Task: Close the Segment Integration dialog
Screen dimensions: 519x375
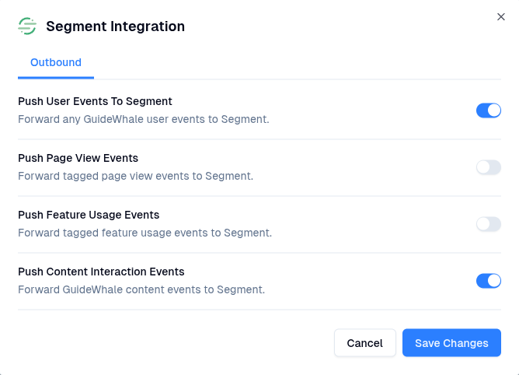Action: [x=501, y=17]
